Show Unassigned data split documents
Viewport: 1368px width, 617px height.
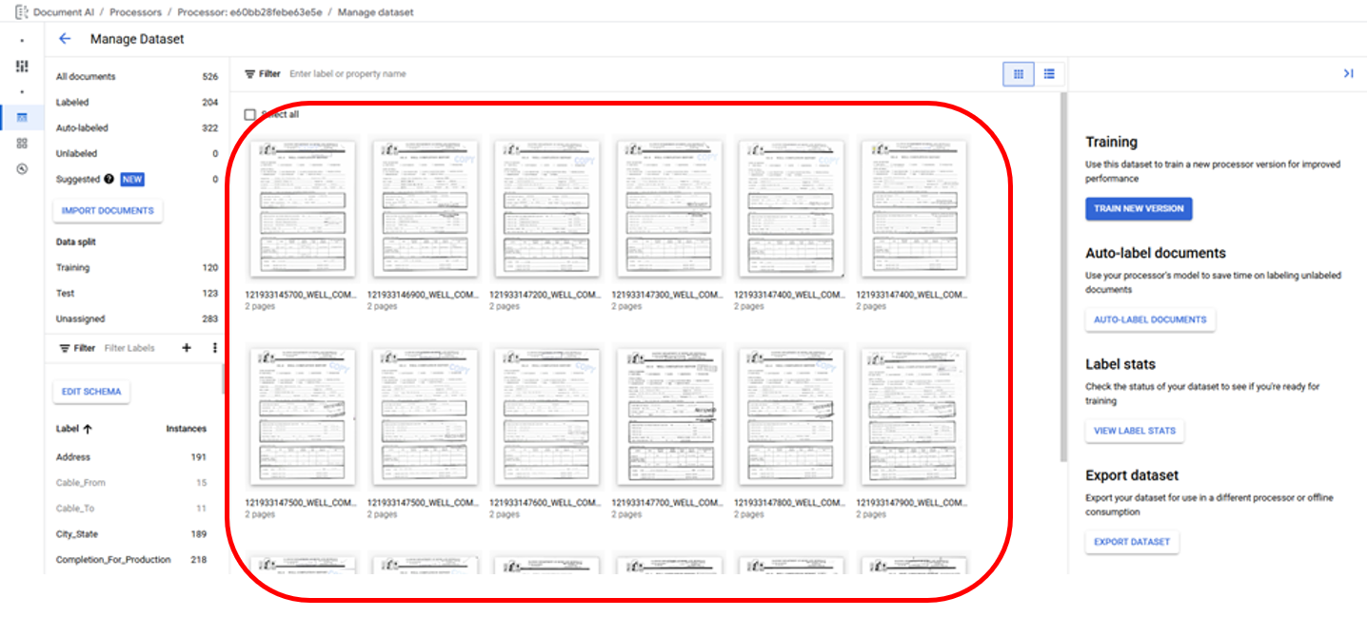[80, 318]
